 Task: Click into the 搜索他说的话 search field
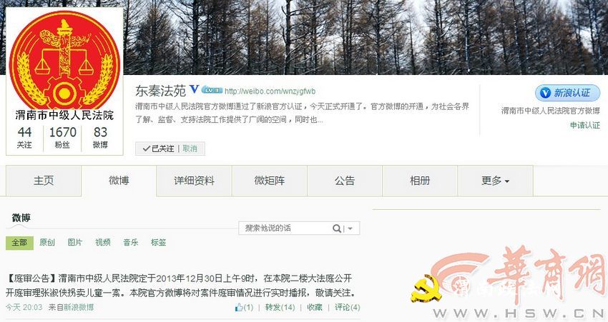pos(285,228)
